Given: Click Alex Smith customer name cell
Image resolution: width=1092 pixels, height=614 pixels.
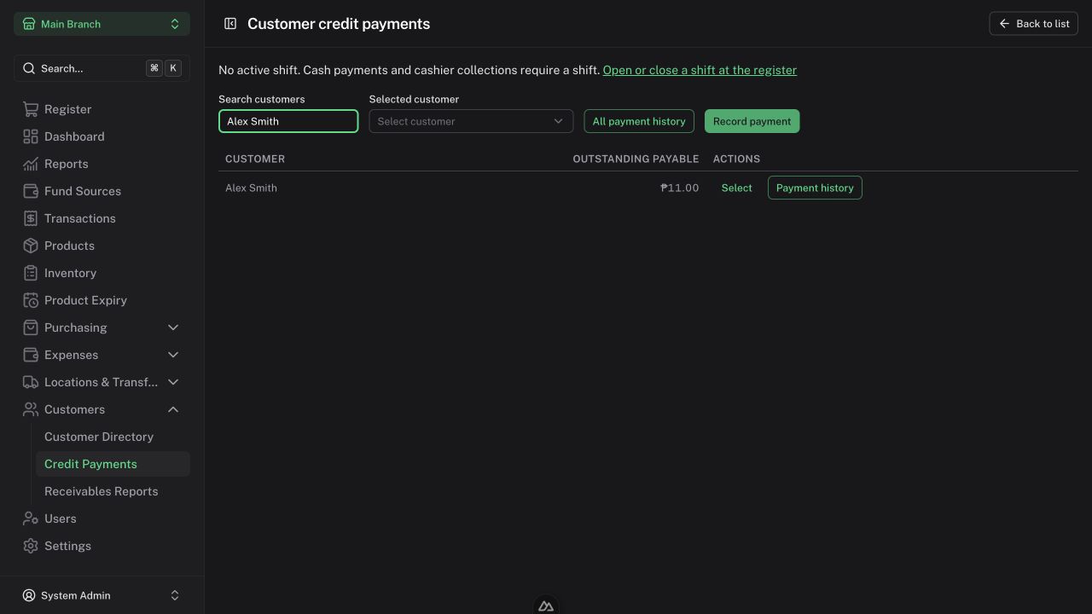Looking at the screenshot, I should 251,188.
